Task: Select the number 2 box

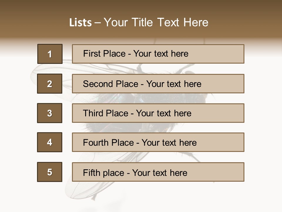Action: click(x=50, y=84)
